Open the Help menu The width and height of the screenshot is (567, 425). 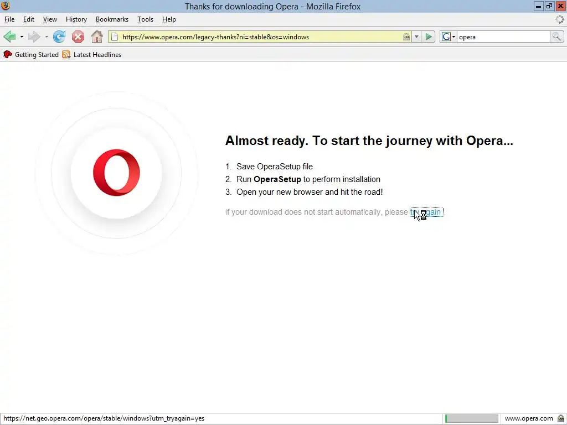pyautogui.click(x=169, y=19)
